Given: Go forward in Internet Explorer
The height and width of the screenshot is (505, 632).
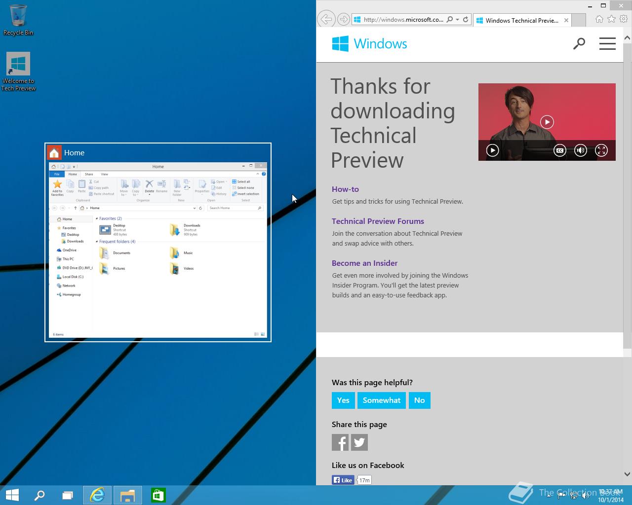Looking at the screenshot, I should point(343,20).
